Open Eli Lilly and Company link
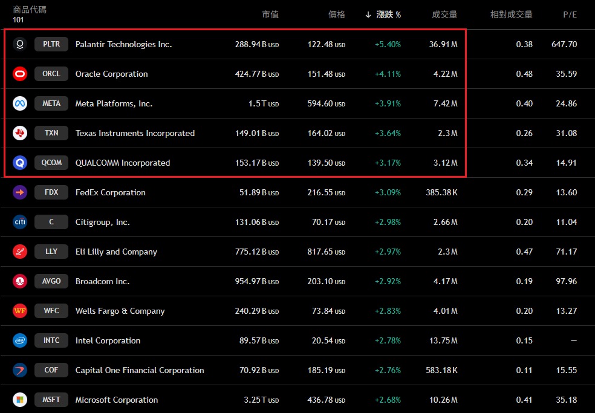The width and height of the screenshot is (595, 413). (116, 252)
